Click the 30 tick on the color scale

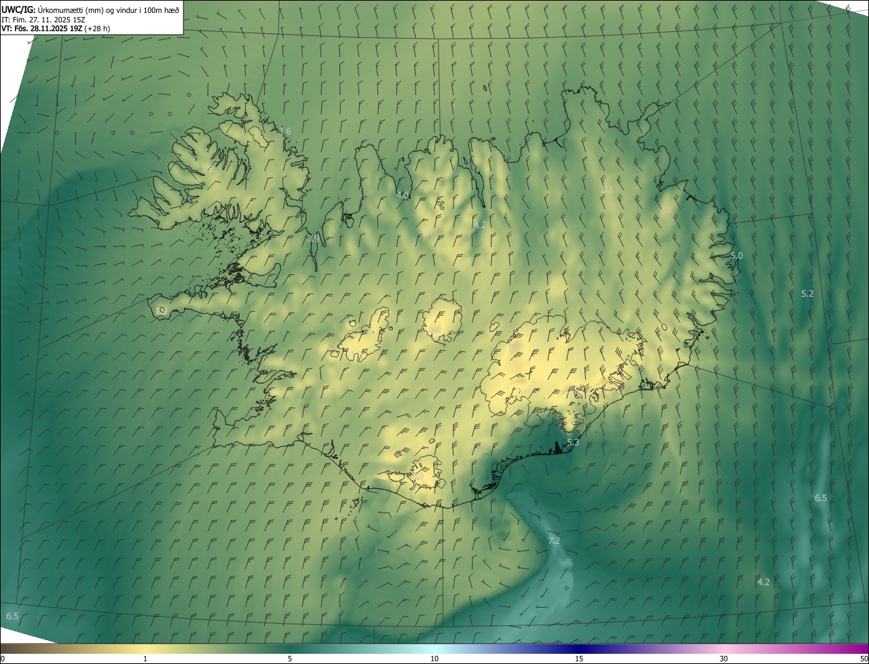[x=724, y=659]
